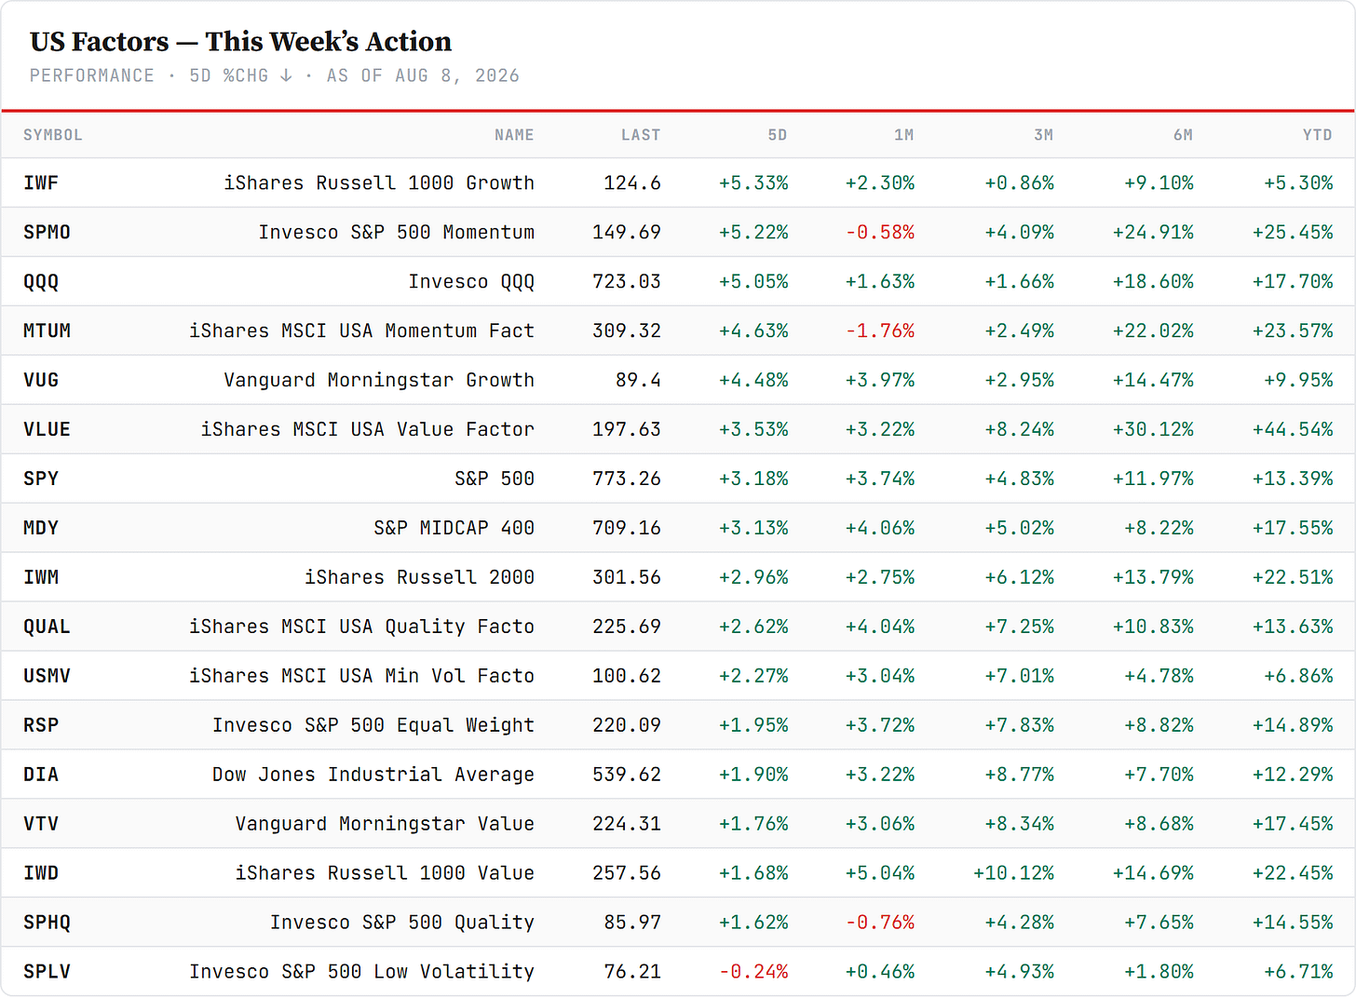Click the SYMBOL column header
The width and height of the screenshot is (1356, 998).
click(53, 135)
